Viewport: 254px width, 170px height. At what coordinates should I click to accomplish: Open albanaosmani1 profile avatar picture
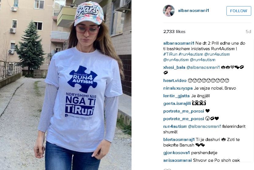[169, 11]
